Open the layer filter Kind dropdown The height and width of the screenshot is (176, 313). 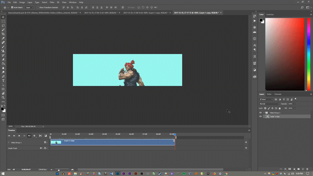pyautogui.click(x=266, y=99)
